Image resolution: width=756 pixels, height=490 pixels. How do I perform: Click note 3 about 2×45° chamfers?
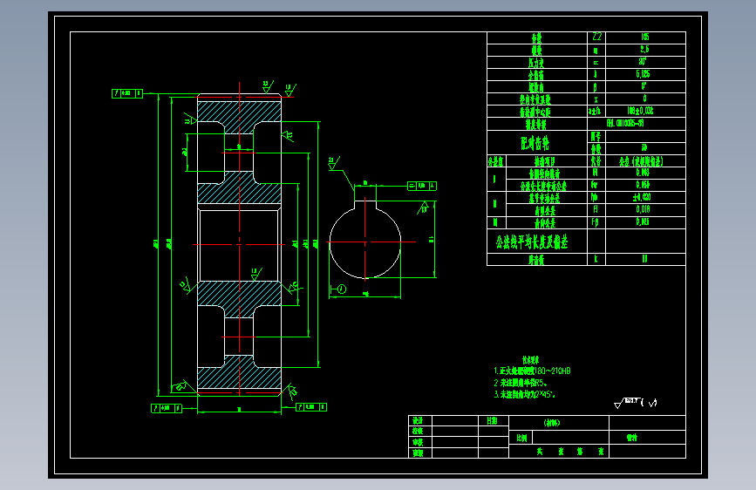[x=525, y=394]
